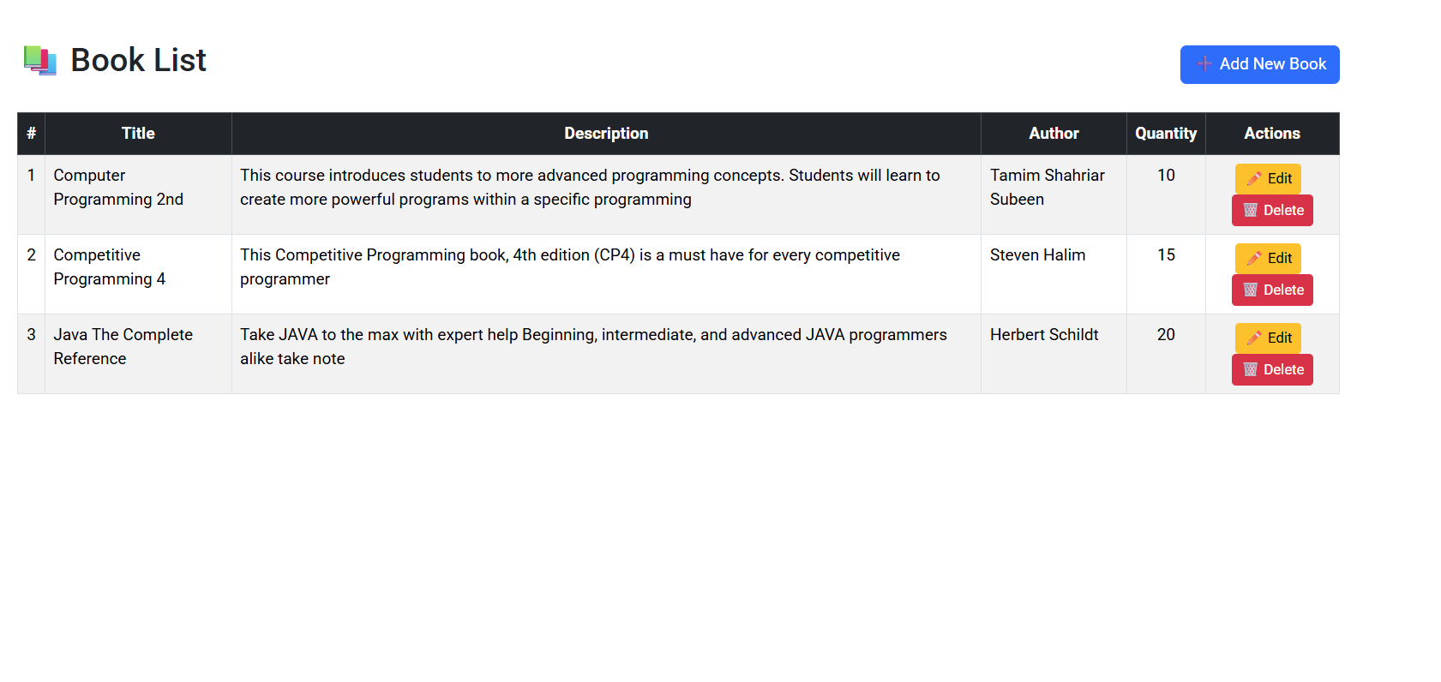
Task: Click the Book List page heading
Action: point(138,61)
